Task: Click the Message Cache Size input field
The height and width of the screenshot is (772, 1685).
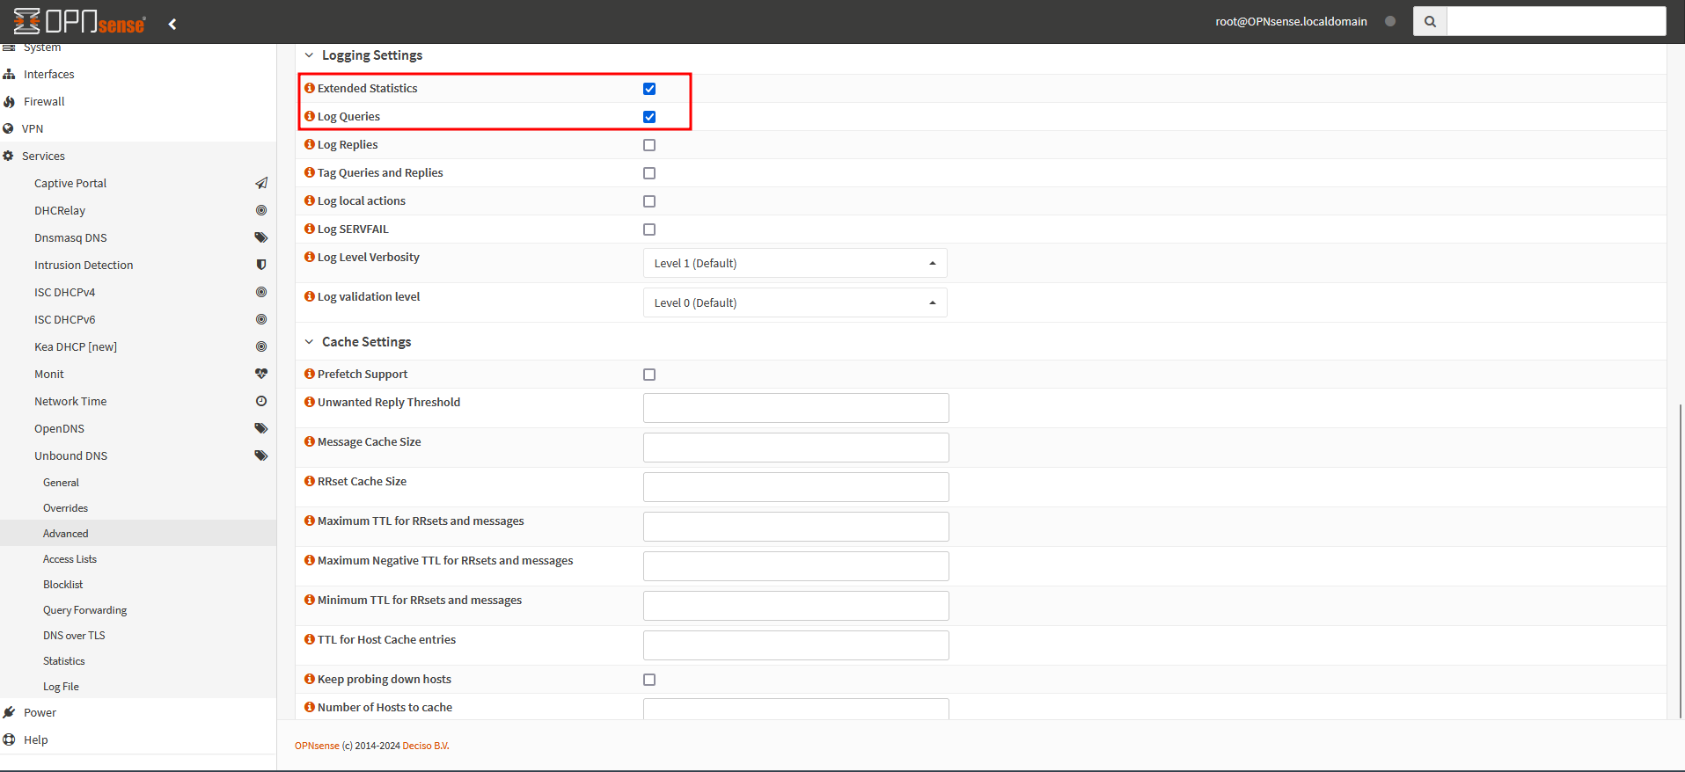Action: (795, 448)
